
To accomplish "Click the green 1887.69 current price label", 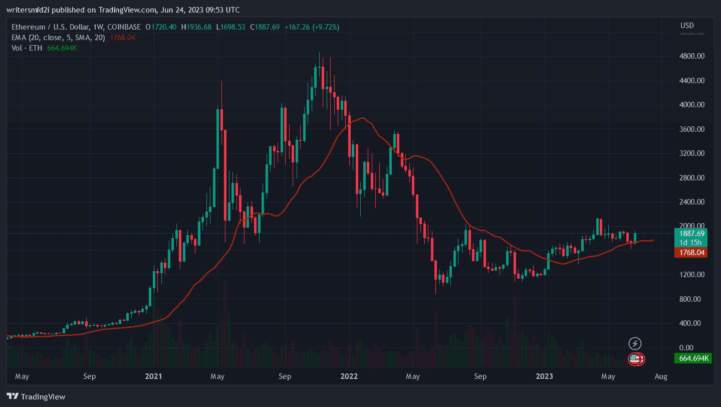I will (x=692, y=233).
